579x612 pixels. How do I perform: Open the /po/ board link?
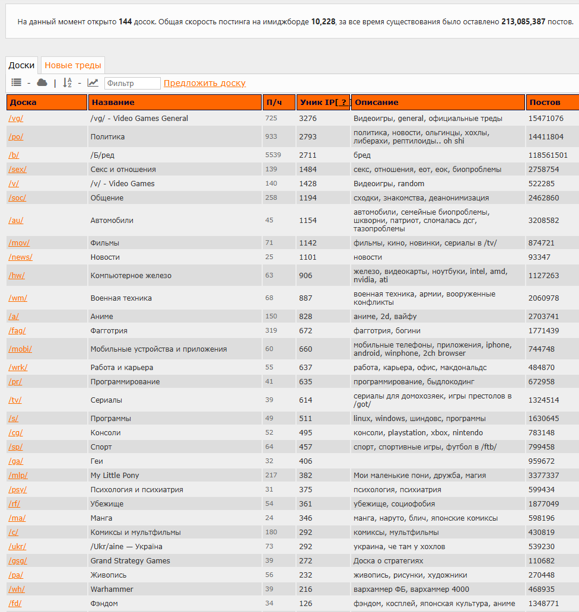click(x=16, y=136)
